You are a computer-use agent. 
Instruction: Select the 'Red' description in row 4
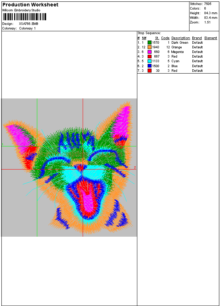pos(174,57)
